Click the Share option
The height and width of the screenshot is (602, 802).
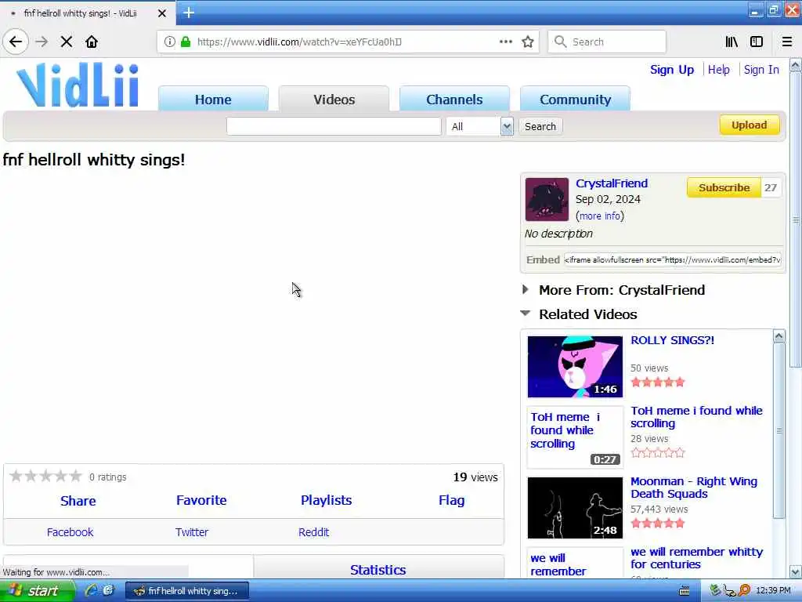[78, 501]
